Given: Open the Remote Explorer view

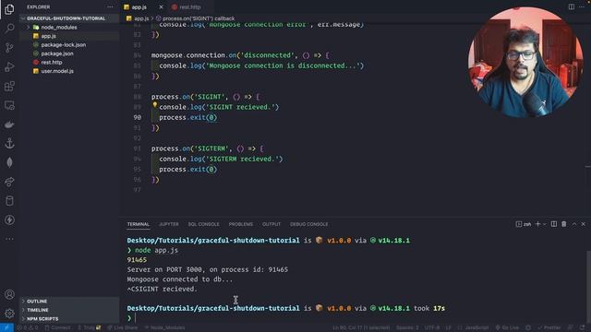Looking at the screenshot, I should 9,105.
